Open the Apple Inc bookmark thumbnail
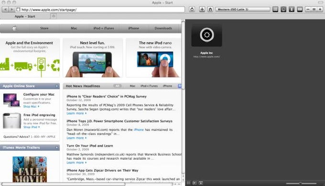325x186 pixels. tap(206, 35)
